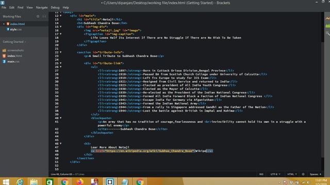Collapse the code fold at line 12

(61, 16)
